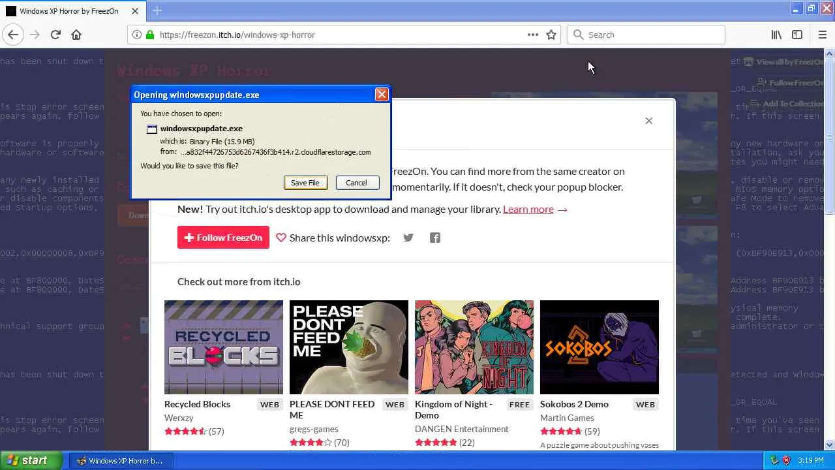Share the game on Twitter
The image size is (835, 470).
point(408,238)
